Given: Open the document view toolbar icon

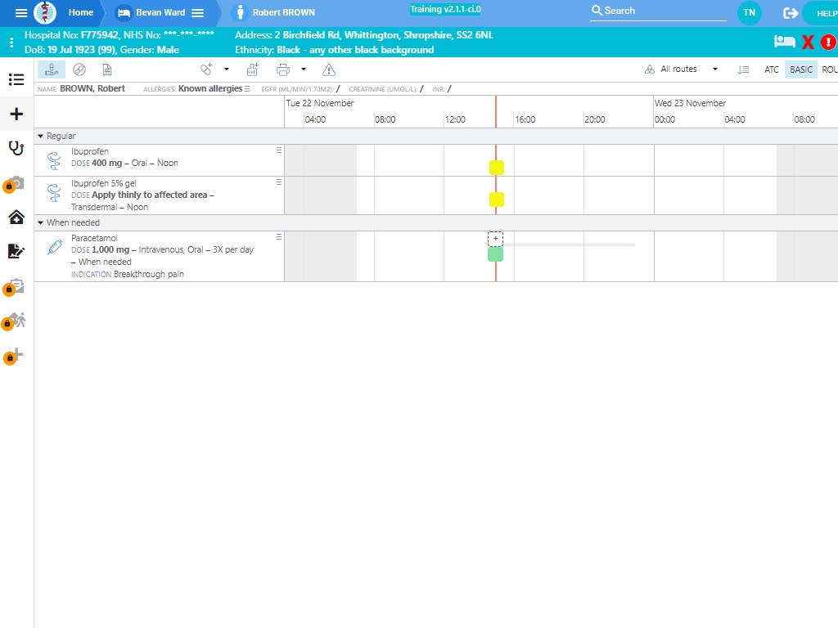Looking at the screenshot, I should click(107, 70).
